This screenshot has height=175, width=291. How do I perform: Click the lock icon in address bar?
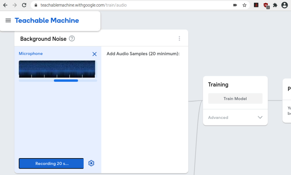click(36, 5)
